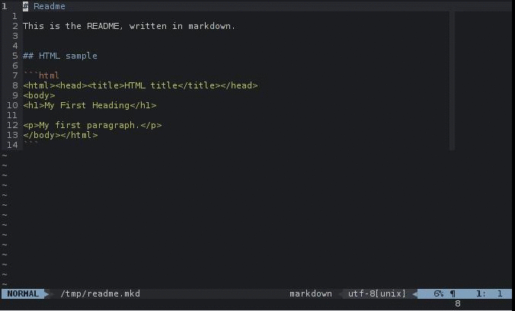Click the </body></html> closing line

pyautogui.click(x=60, y=135)
